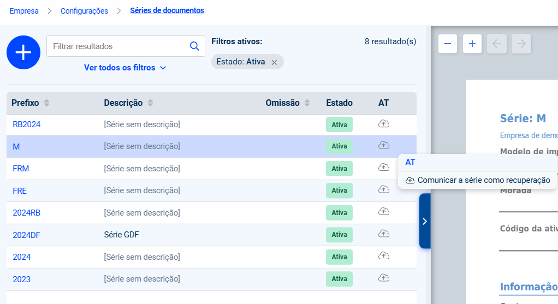The height and width of the screenshot is (304, 558).
Task: Sort by Prefixo column
Action: click(46, 103)
